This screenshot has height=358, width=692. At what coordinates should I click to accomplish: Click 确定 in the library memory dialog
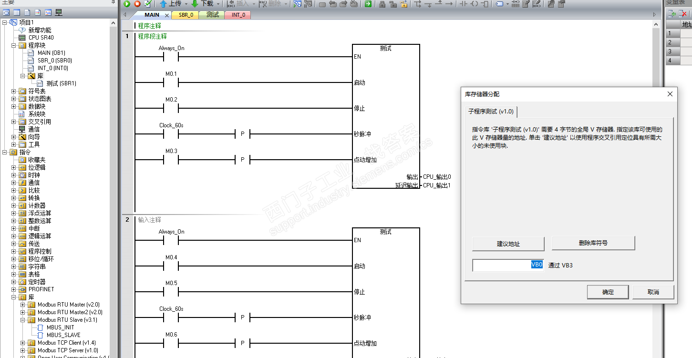point(608,292)
